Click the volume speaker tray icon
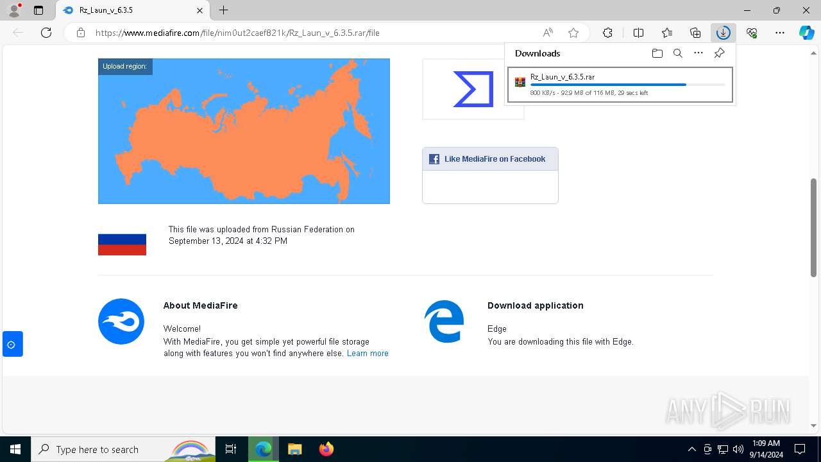This screenshot has height=462, width=821. (738, 449)
